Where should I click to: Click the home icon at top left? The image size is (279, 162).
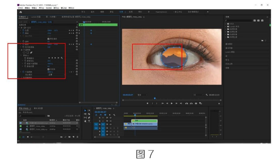coord(20,12)
